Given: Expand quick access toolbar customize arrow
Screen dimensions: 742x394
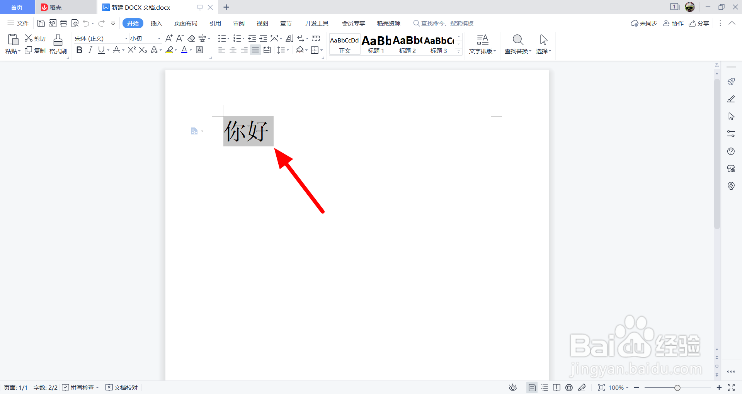Looking at the screenshot, I should pos(113,23).
